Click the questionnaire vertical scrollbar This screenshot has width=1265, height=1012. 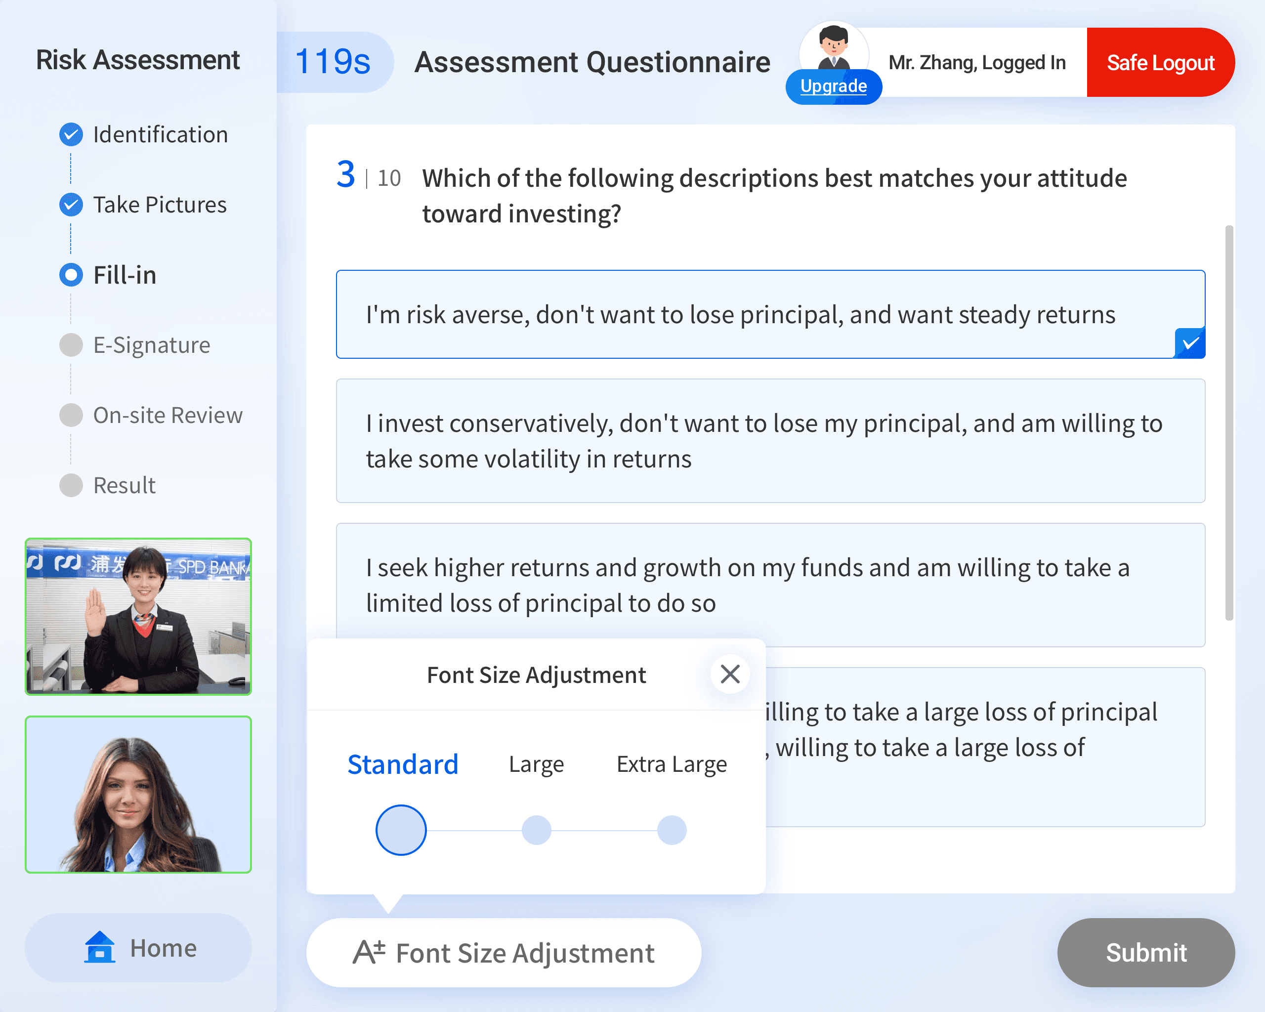(1228, 422)
